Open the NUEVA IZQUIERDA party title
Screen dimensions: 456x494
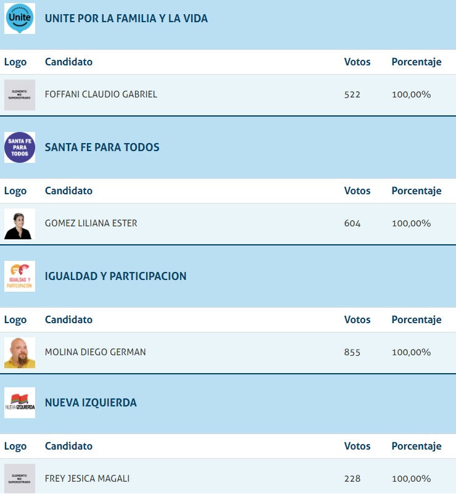click(91, 403)
